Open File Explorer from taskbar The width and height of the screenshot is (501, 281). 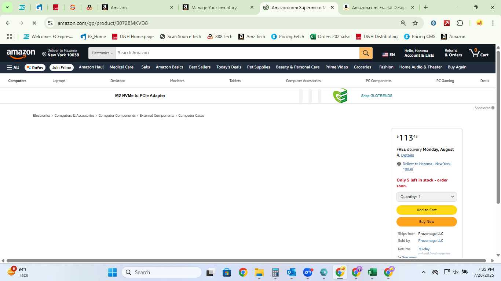pyautogui.click(x=259, y=272)
